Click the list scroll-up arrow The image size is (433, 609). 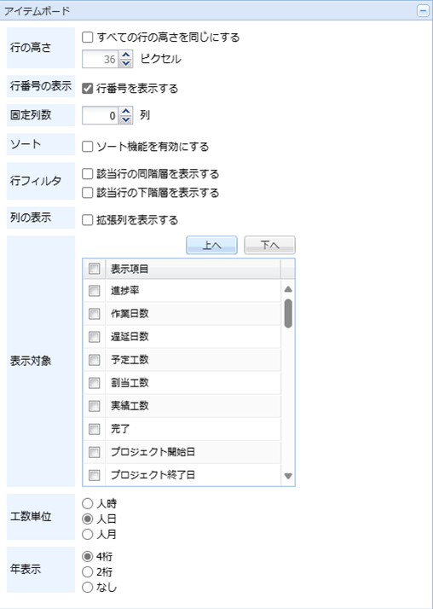288,289
